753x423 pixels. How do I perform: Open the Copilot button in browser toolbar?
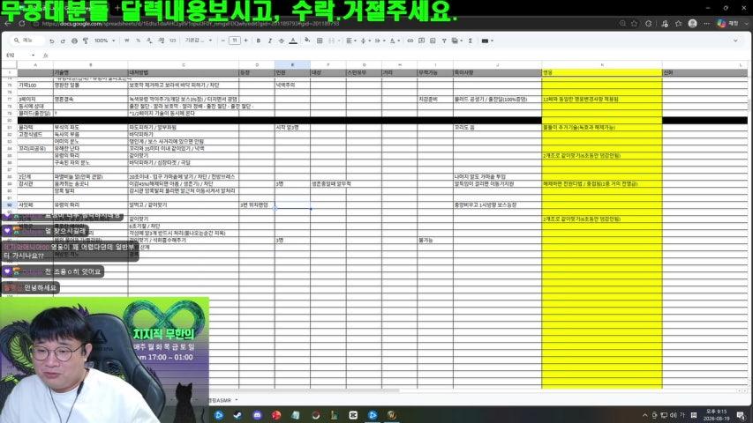[x=721, y=23]
